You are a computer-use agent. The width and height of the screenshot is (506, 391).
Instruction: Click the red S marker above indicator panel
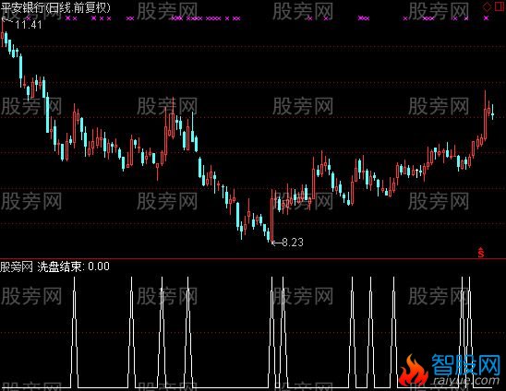click(481, 253)
